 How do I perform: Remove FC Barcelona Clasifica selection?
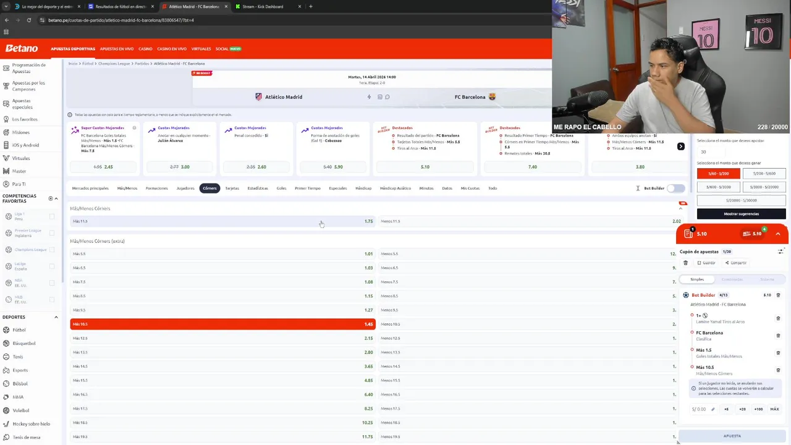point(778,336)
